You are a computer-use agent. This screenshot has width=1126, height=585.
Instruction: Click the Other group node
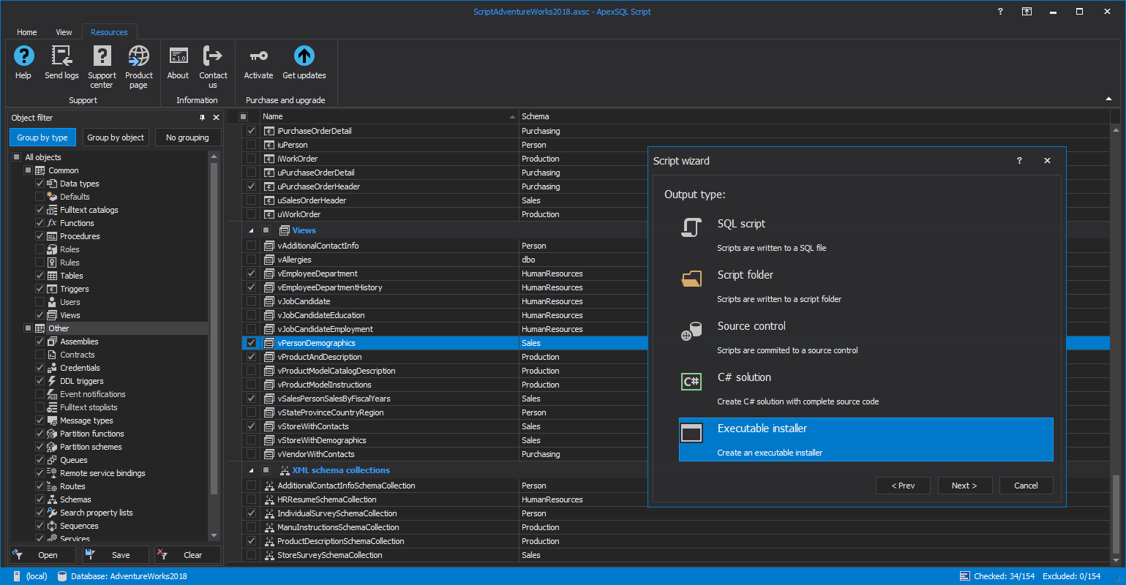click(x=59, y=328)
